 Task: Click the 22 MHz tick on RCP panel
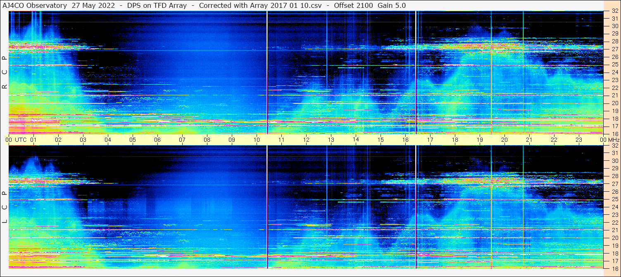pyautogui.click(x=614, y=87)
